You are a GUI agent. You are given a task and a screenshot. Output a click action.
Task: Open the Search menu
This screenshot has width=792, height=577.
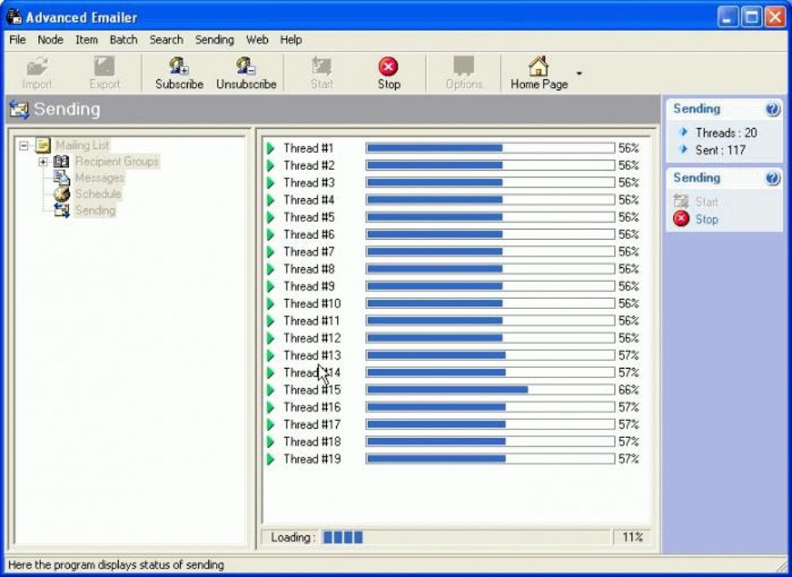pos(166,40)
